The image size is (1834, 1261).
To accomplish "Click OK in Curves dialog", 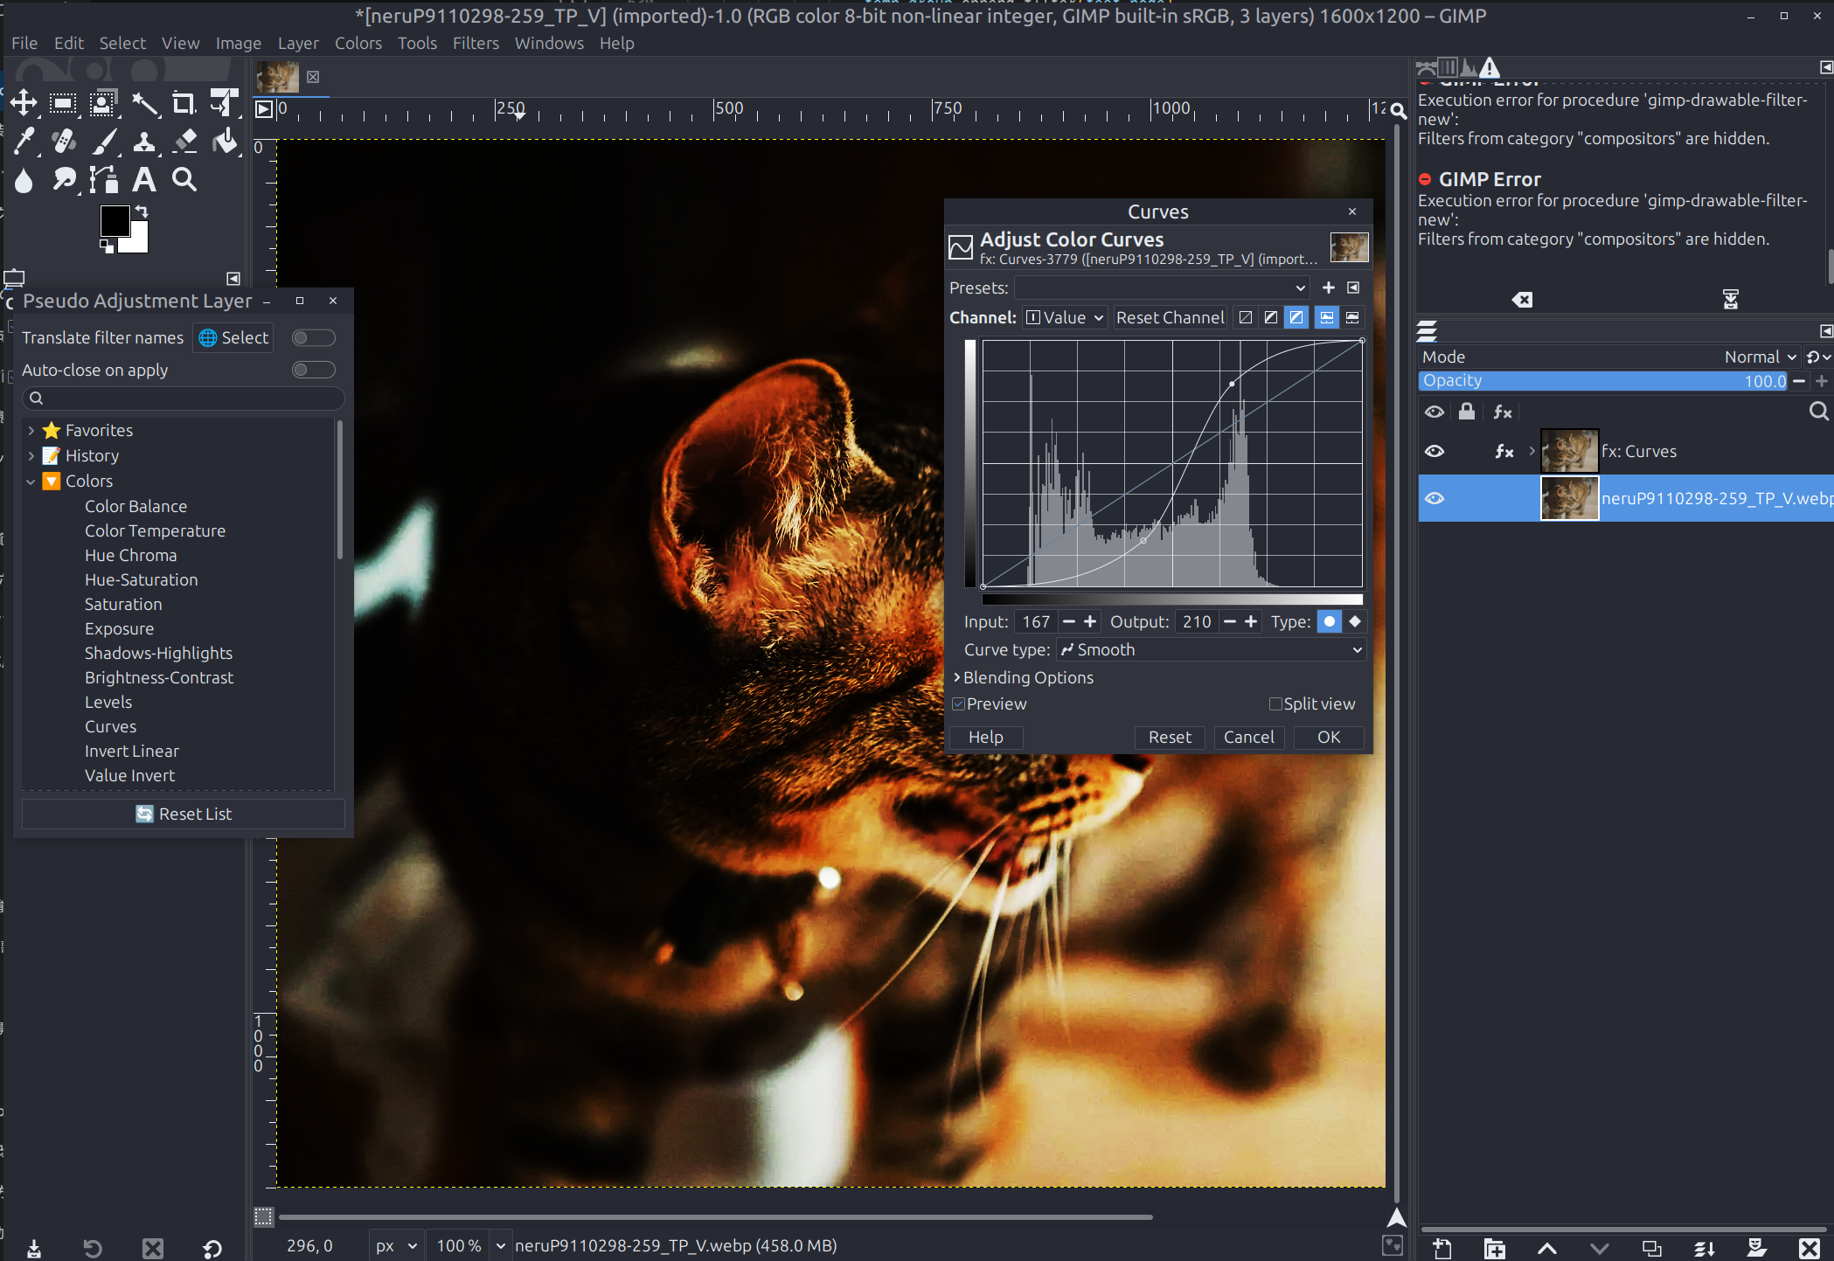I will point(1329,737).
